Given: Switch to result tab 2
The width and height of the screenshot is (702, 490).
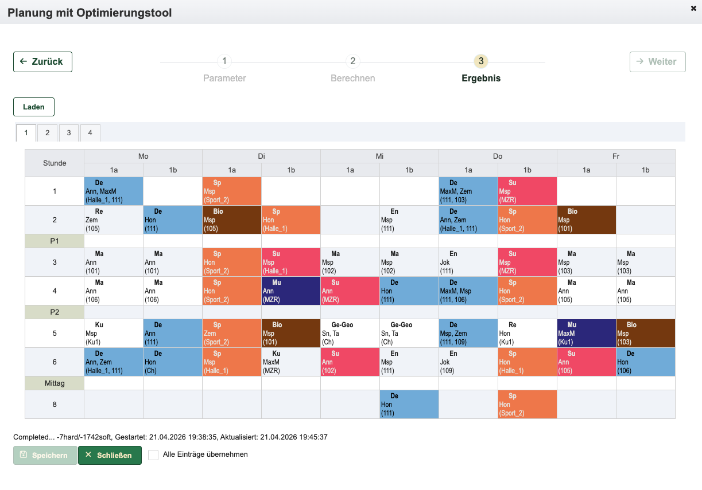Looking at the screenshot, I should tap(47, 133).
